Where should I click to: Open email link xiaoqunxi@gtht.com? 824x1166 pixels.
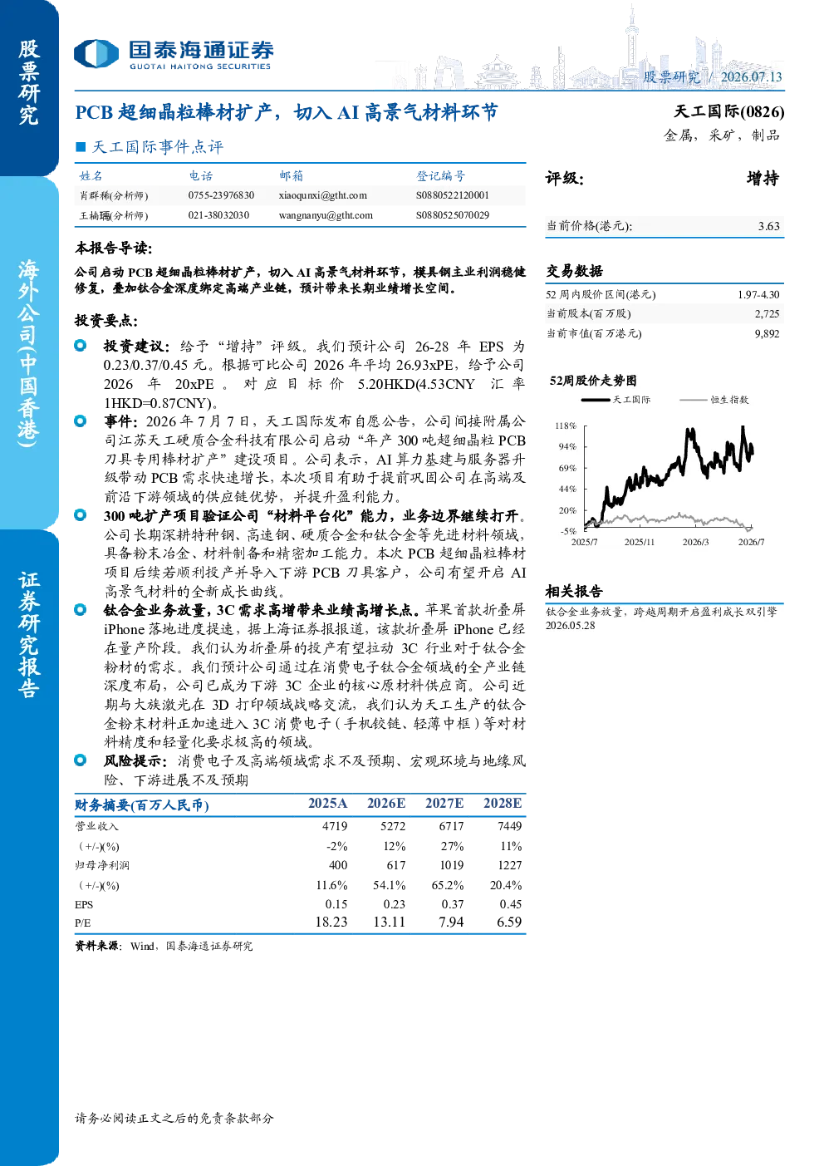[x=323, y=195]
